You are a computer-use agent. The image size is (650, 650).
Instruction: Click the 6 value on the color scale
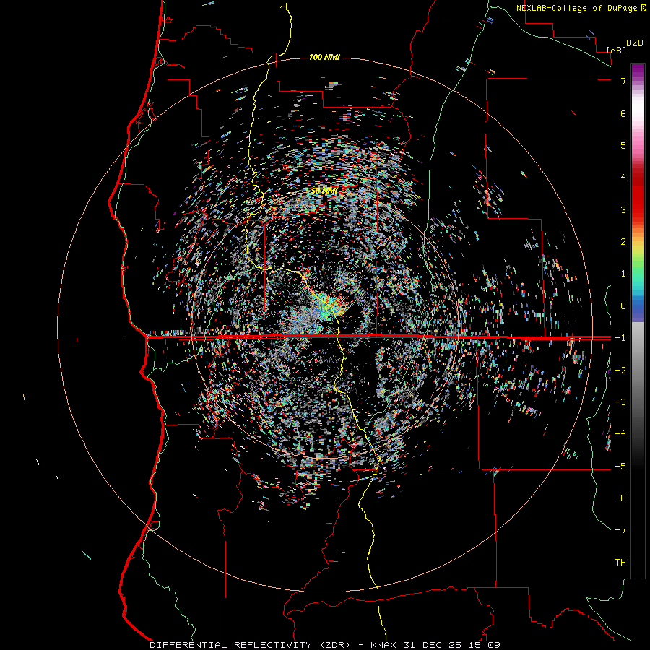click(x=623, y=113)
